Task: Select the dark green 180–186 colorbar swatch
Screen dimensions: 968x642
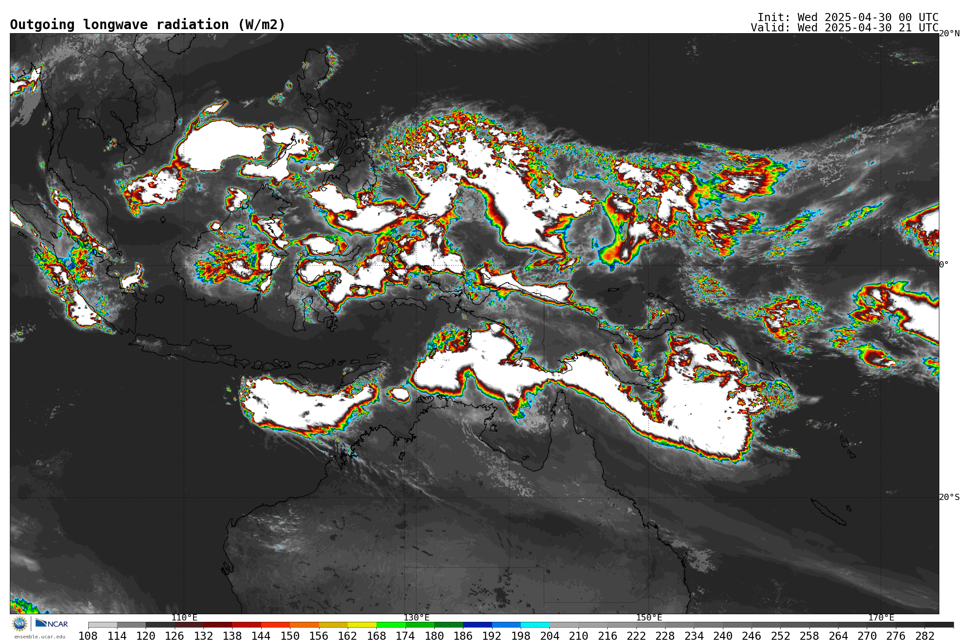Action: [x=449, y=625]
